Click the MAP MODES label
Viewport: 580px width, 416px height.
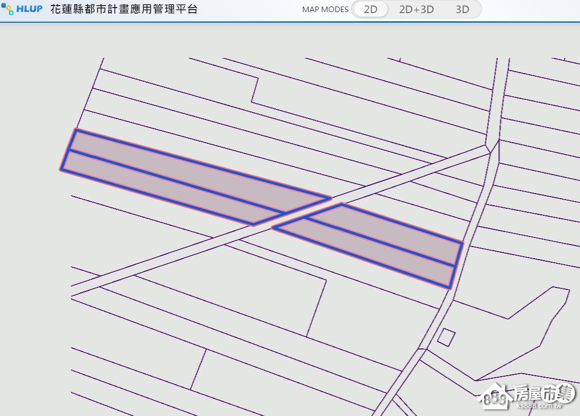click(x=325, y=9)
